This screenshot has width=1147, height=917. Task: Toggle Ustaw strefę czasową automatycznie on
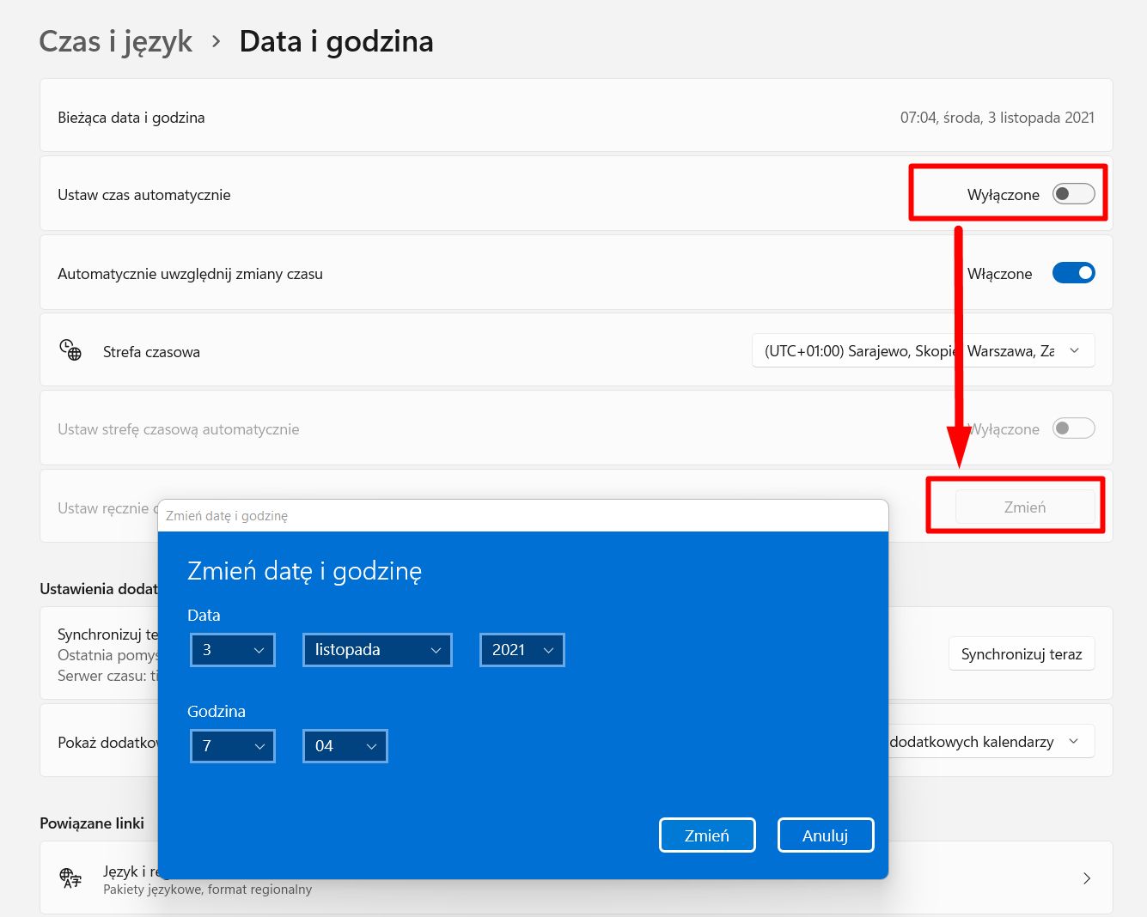1073,428
